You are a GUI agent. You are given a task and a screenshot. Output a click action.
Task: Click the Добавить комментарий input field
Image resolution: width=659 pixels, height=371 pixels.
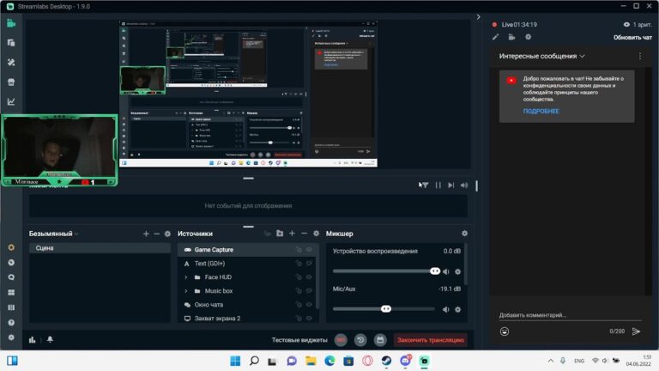(570, 315)
